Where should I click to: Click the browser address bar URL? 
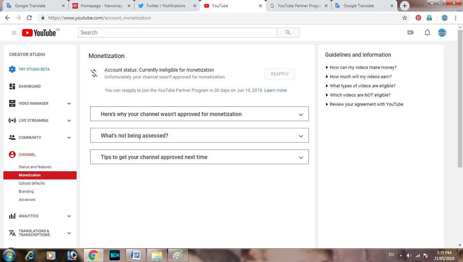click(100, 18)
